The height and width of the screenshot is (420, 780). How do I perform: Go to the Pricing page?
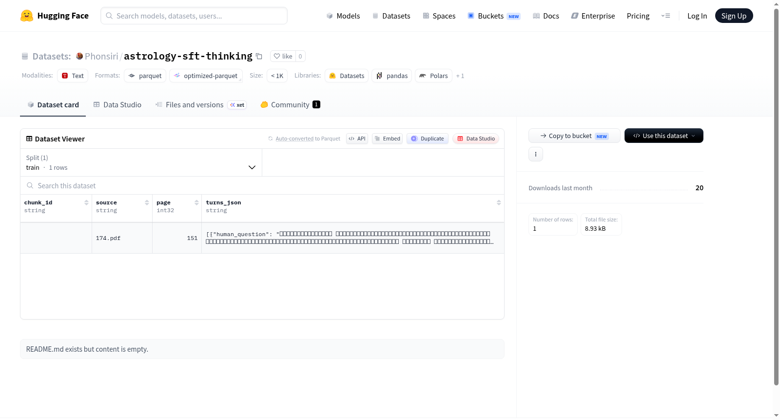(x=638, y=16)
